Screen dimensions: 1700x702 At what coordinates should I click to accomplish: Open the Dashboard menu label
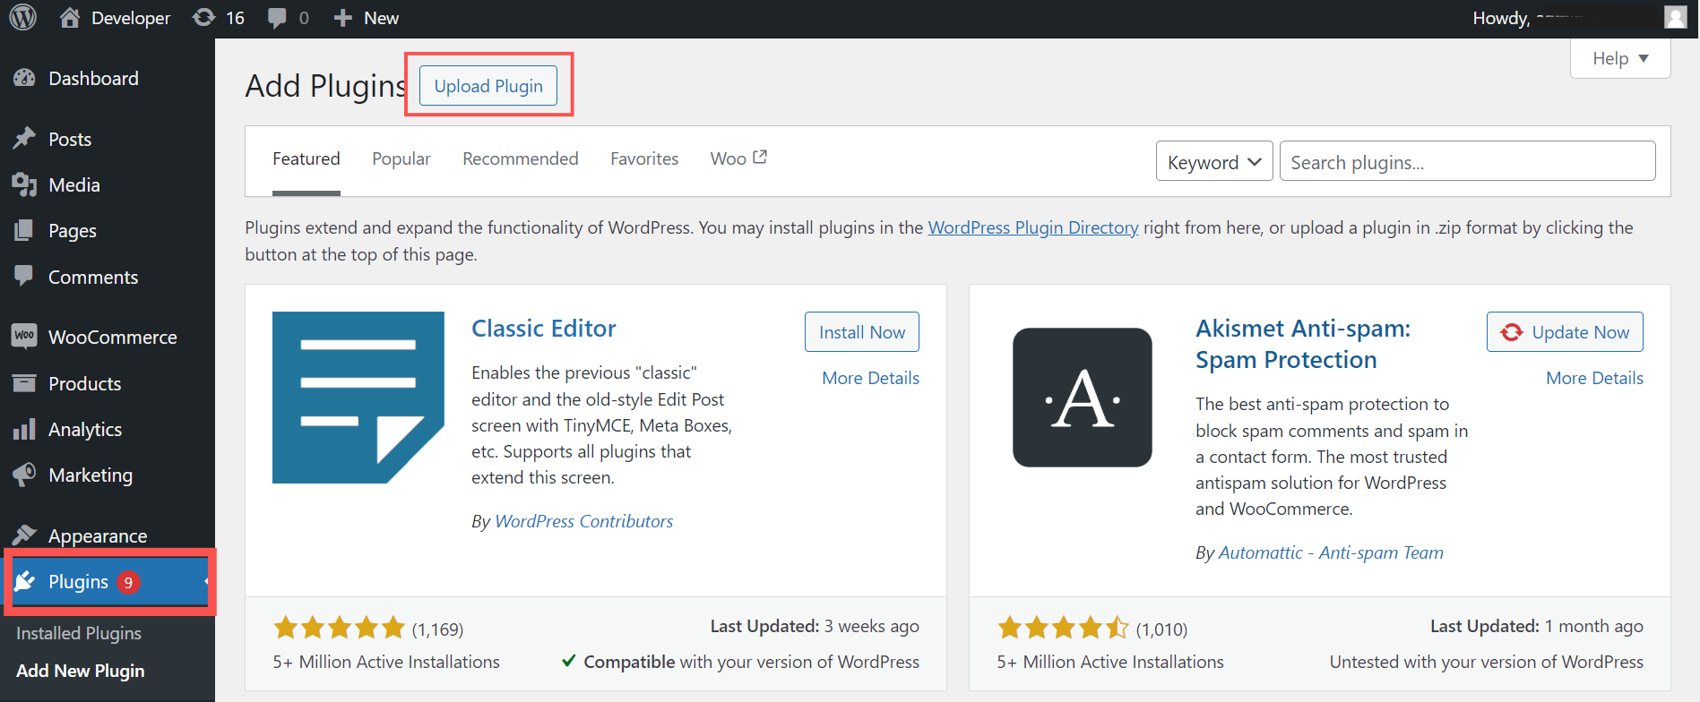point(93,79)
